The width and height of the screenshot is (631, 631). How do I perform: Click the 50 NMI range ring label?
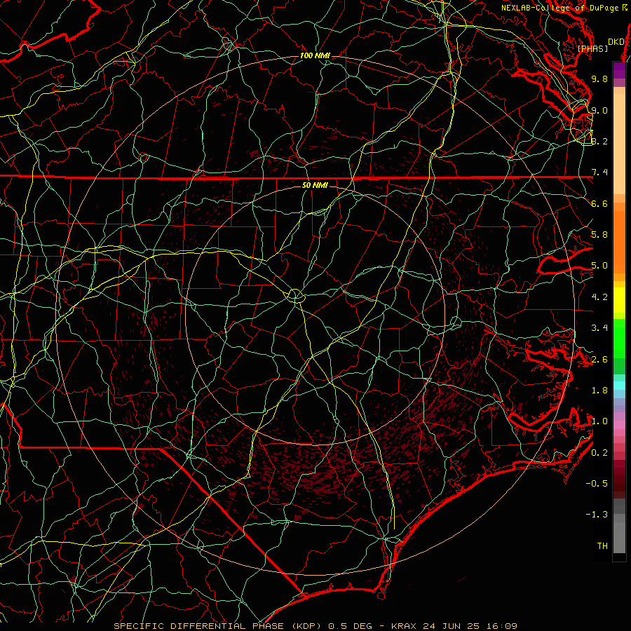click(x=315, y=185)
